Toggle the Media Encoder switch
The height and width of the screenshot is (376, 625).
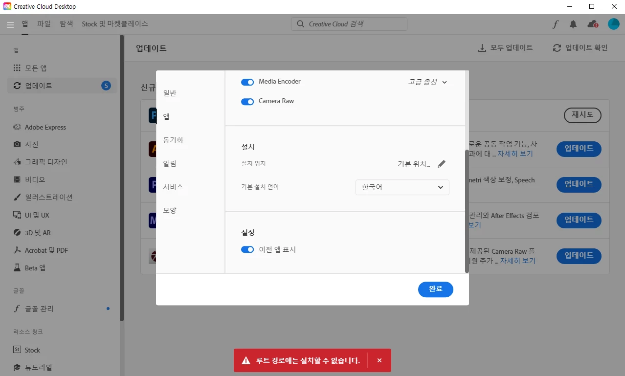coord(247,82)
